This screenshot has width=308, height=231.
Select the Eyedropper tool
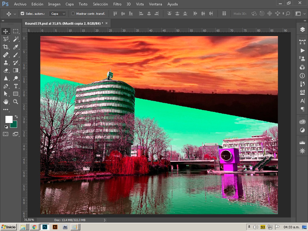pyautogui.click(x=16, y=47)
